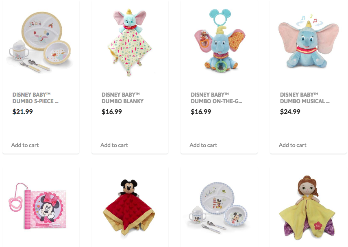Open Disney Baby Dumbo Blanky title link
Screen dimensions: 348x247
(122, 98)
